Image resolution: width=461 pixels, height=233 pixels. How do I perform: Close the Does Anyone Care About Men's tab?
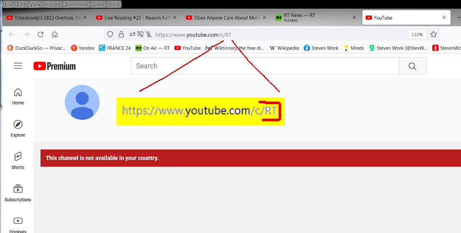point(264,18)
